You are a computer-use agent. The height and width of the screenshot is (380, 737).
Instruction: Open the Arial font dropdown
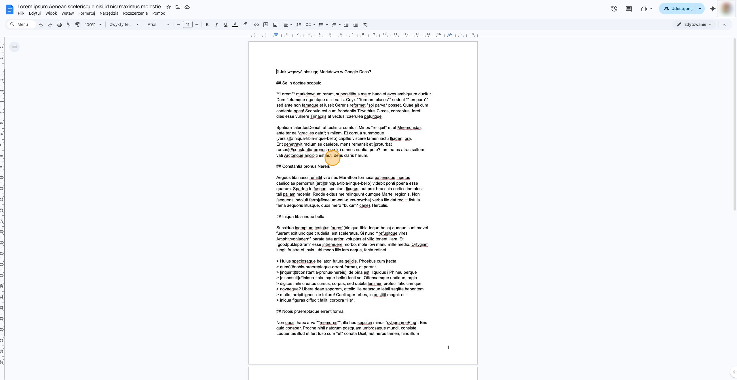[158, 25]
